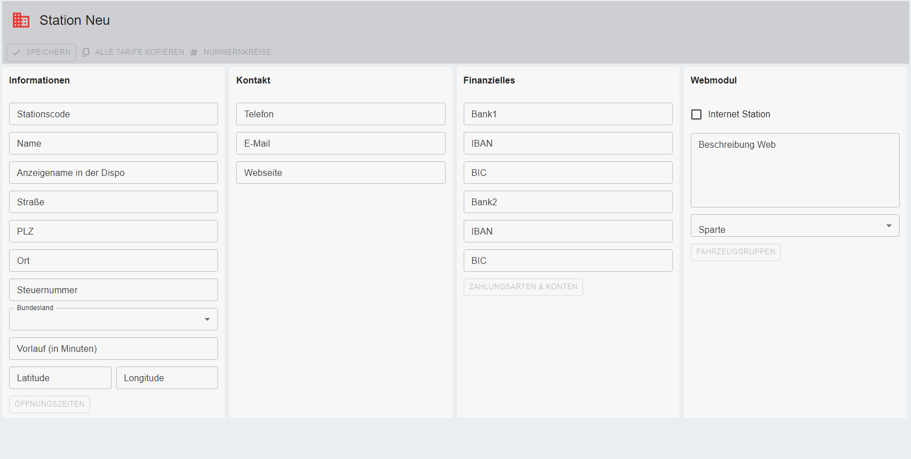Click the Fahrzeuggruppen button

[x=735, y=252]
